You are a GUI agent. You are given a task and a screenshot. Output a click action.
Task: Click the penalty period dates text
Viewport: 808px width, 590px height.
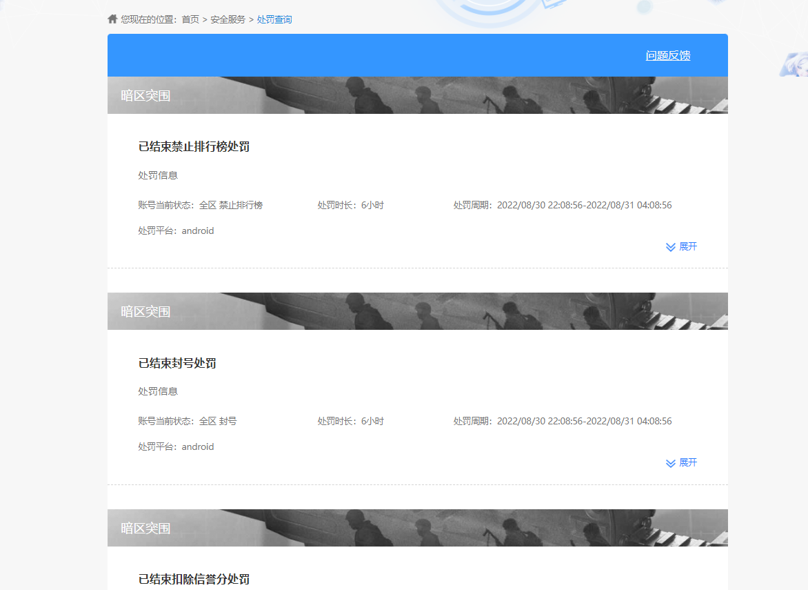584,205
